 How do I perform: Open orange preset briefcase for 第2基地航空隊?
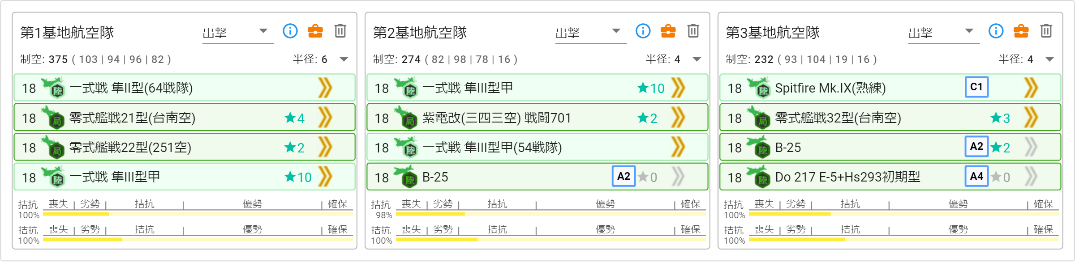tap(668, 31)
